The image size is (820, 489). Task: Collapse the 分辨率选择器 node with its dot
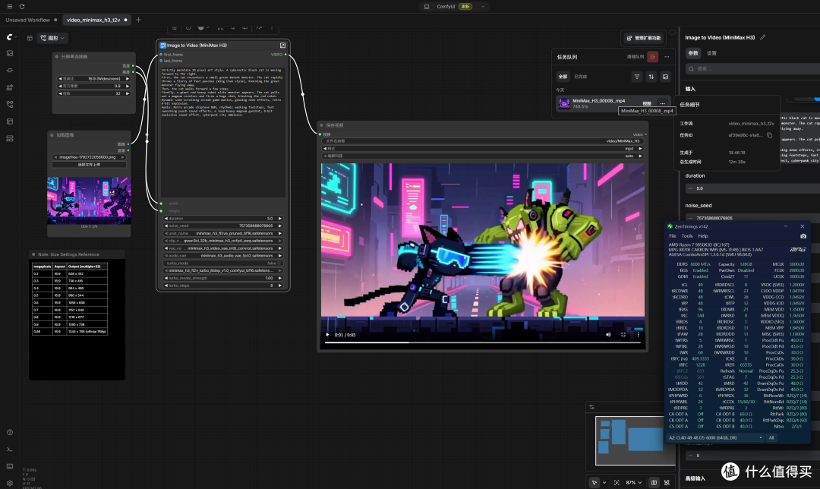click(56, 56)
